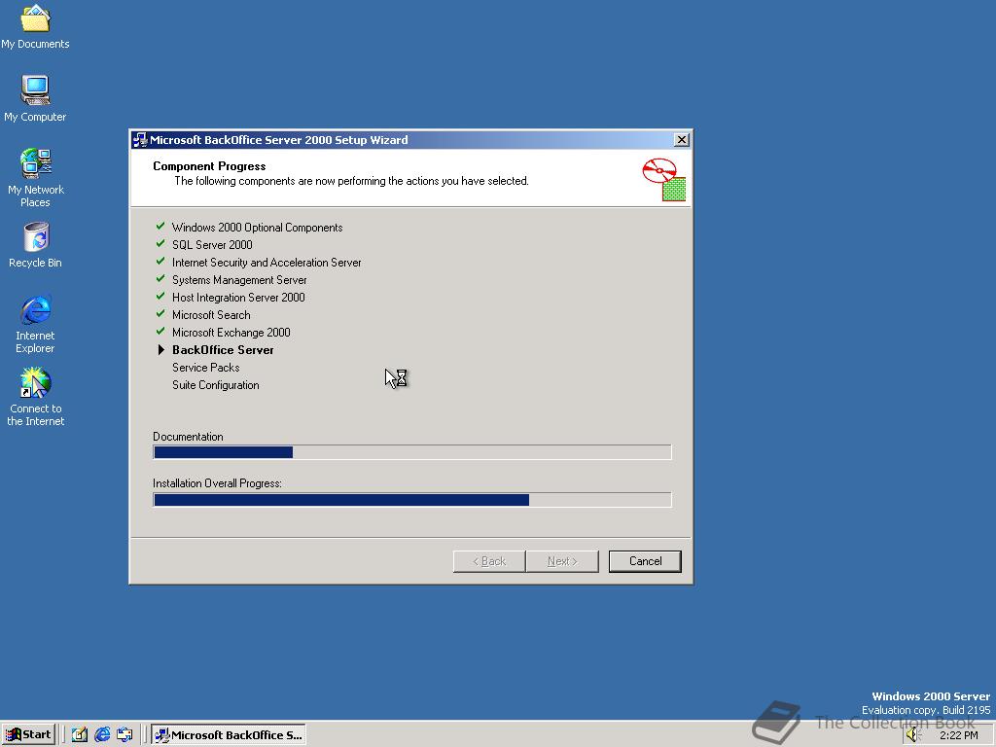The width and height of the screenshot is (996, 747).
Task: Click green checkmark beside SQL Server 2000
Action: point(160,244)
